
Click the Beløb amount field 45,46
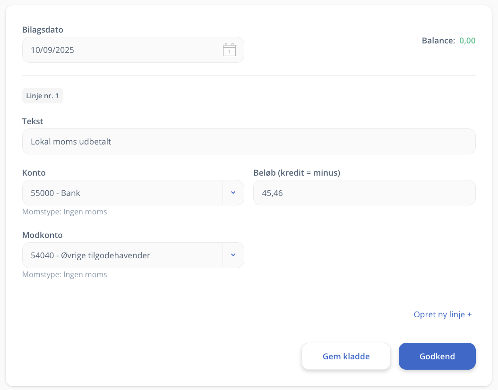pos(364,193)
